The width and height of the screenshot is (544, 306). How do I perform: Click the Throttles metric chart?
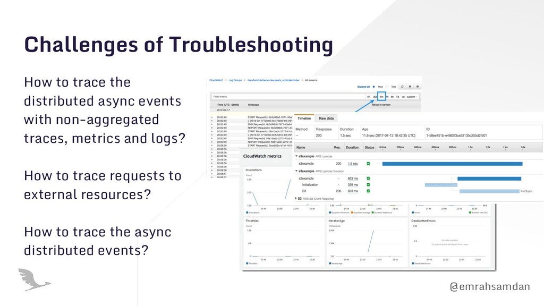coord(284,242)
